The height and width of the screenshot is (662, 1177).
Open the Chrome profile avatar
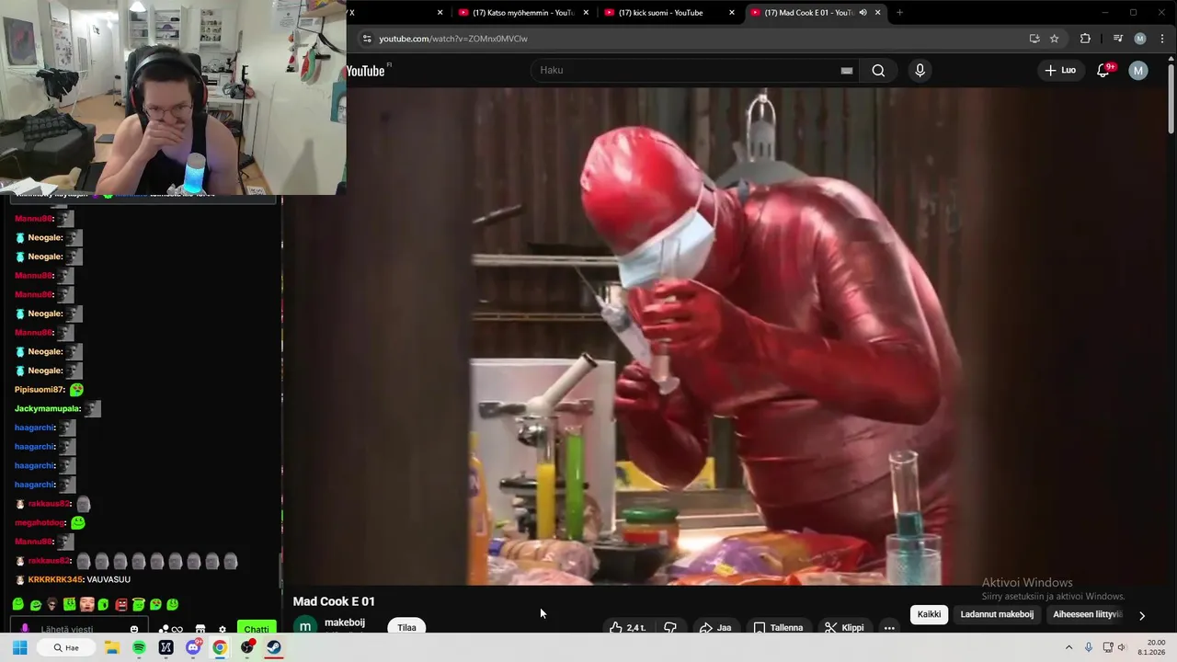pos(1140,39)
